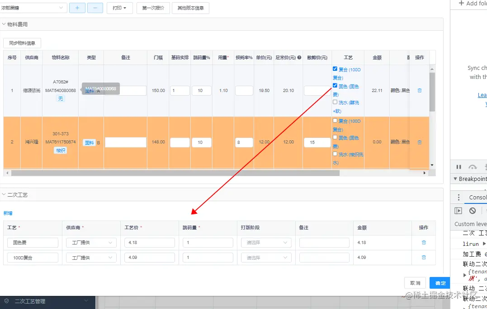Screen dimensions: 487x309
Task: Click the vertical scrollbar of materials table
Action: pyautogui.click(x=432, y=92)
